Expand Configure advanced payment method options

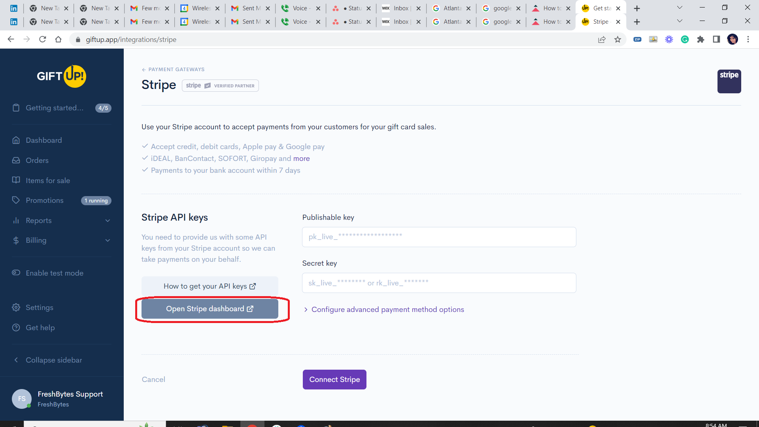[x=387, y=310]
